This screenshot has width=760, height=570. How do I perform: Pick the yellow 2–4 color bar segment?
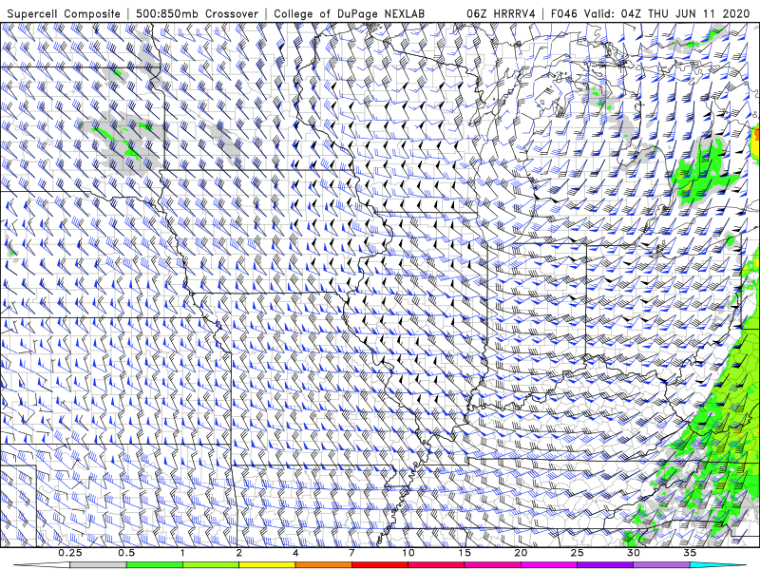(x=267, y=565)
